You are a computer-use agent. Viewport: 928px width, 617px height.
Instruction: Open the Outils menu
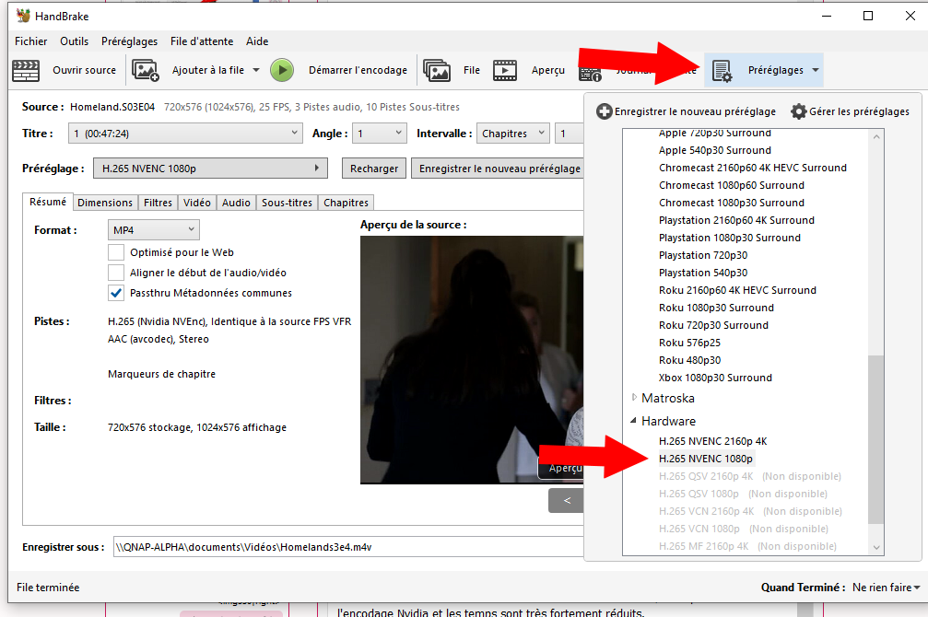[74, 41]
